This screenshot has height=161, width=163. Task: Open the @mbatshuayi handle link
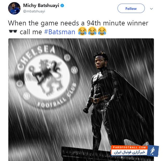(34, 11)
